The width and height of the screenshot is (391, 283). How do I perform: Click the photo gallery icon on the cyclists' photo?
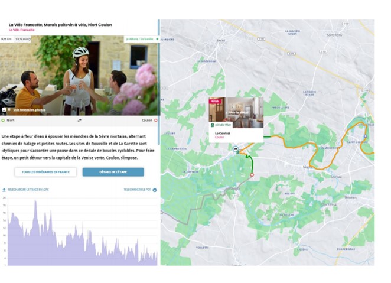coord(4,110)
